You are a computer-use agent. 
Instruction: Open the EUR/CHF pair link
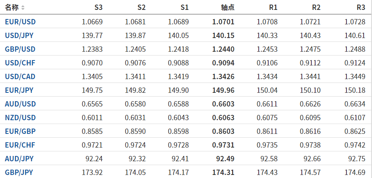20,145
